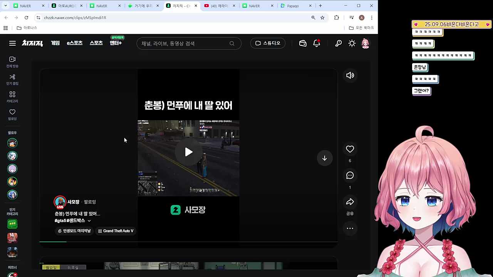Open the clip's more options ellipsis

pos(350,229)
